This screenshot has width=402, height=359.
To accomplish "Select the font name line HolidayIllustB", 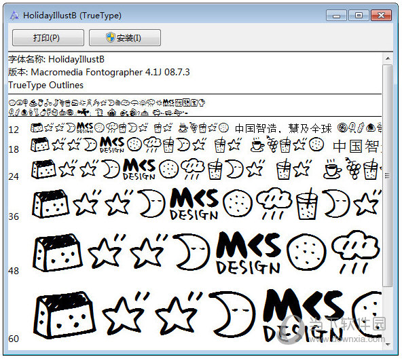I will (x=56, y=60).
